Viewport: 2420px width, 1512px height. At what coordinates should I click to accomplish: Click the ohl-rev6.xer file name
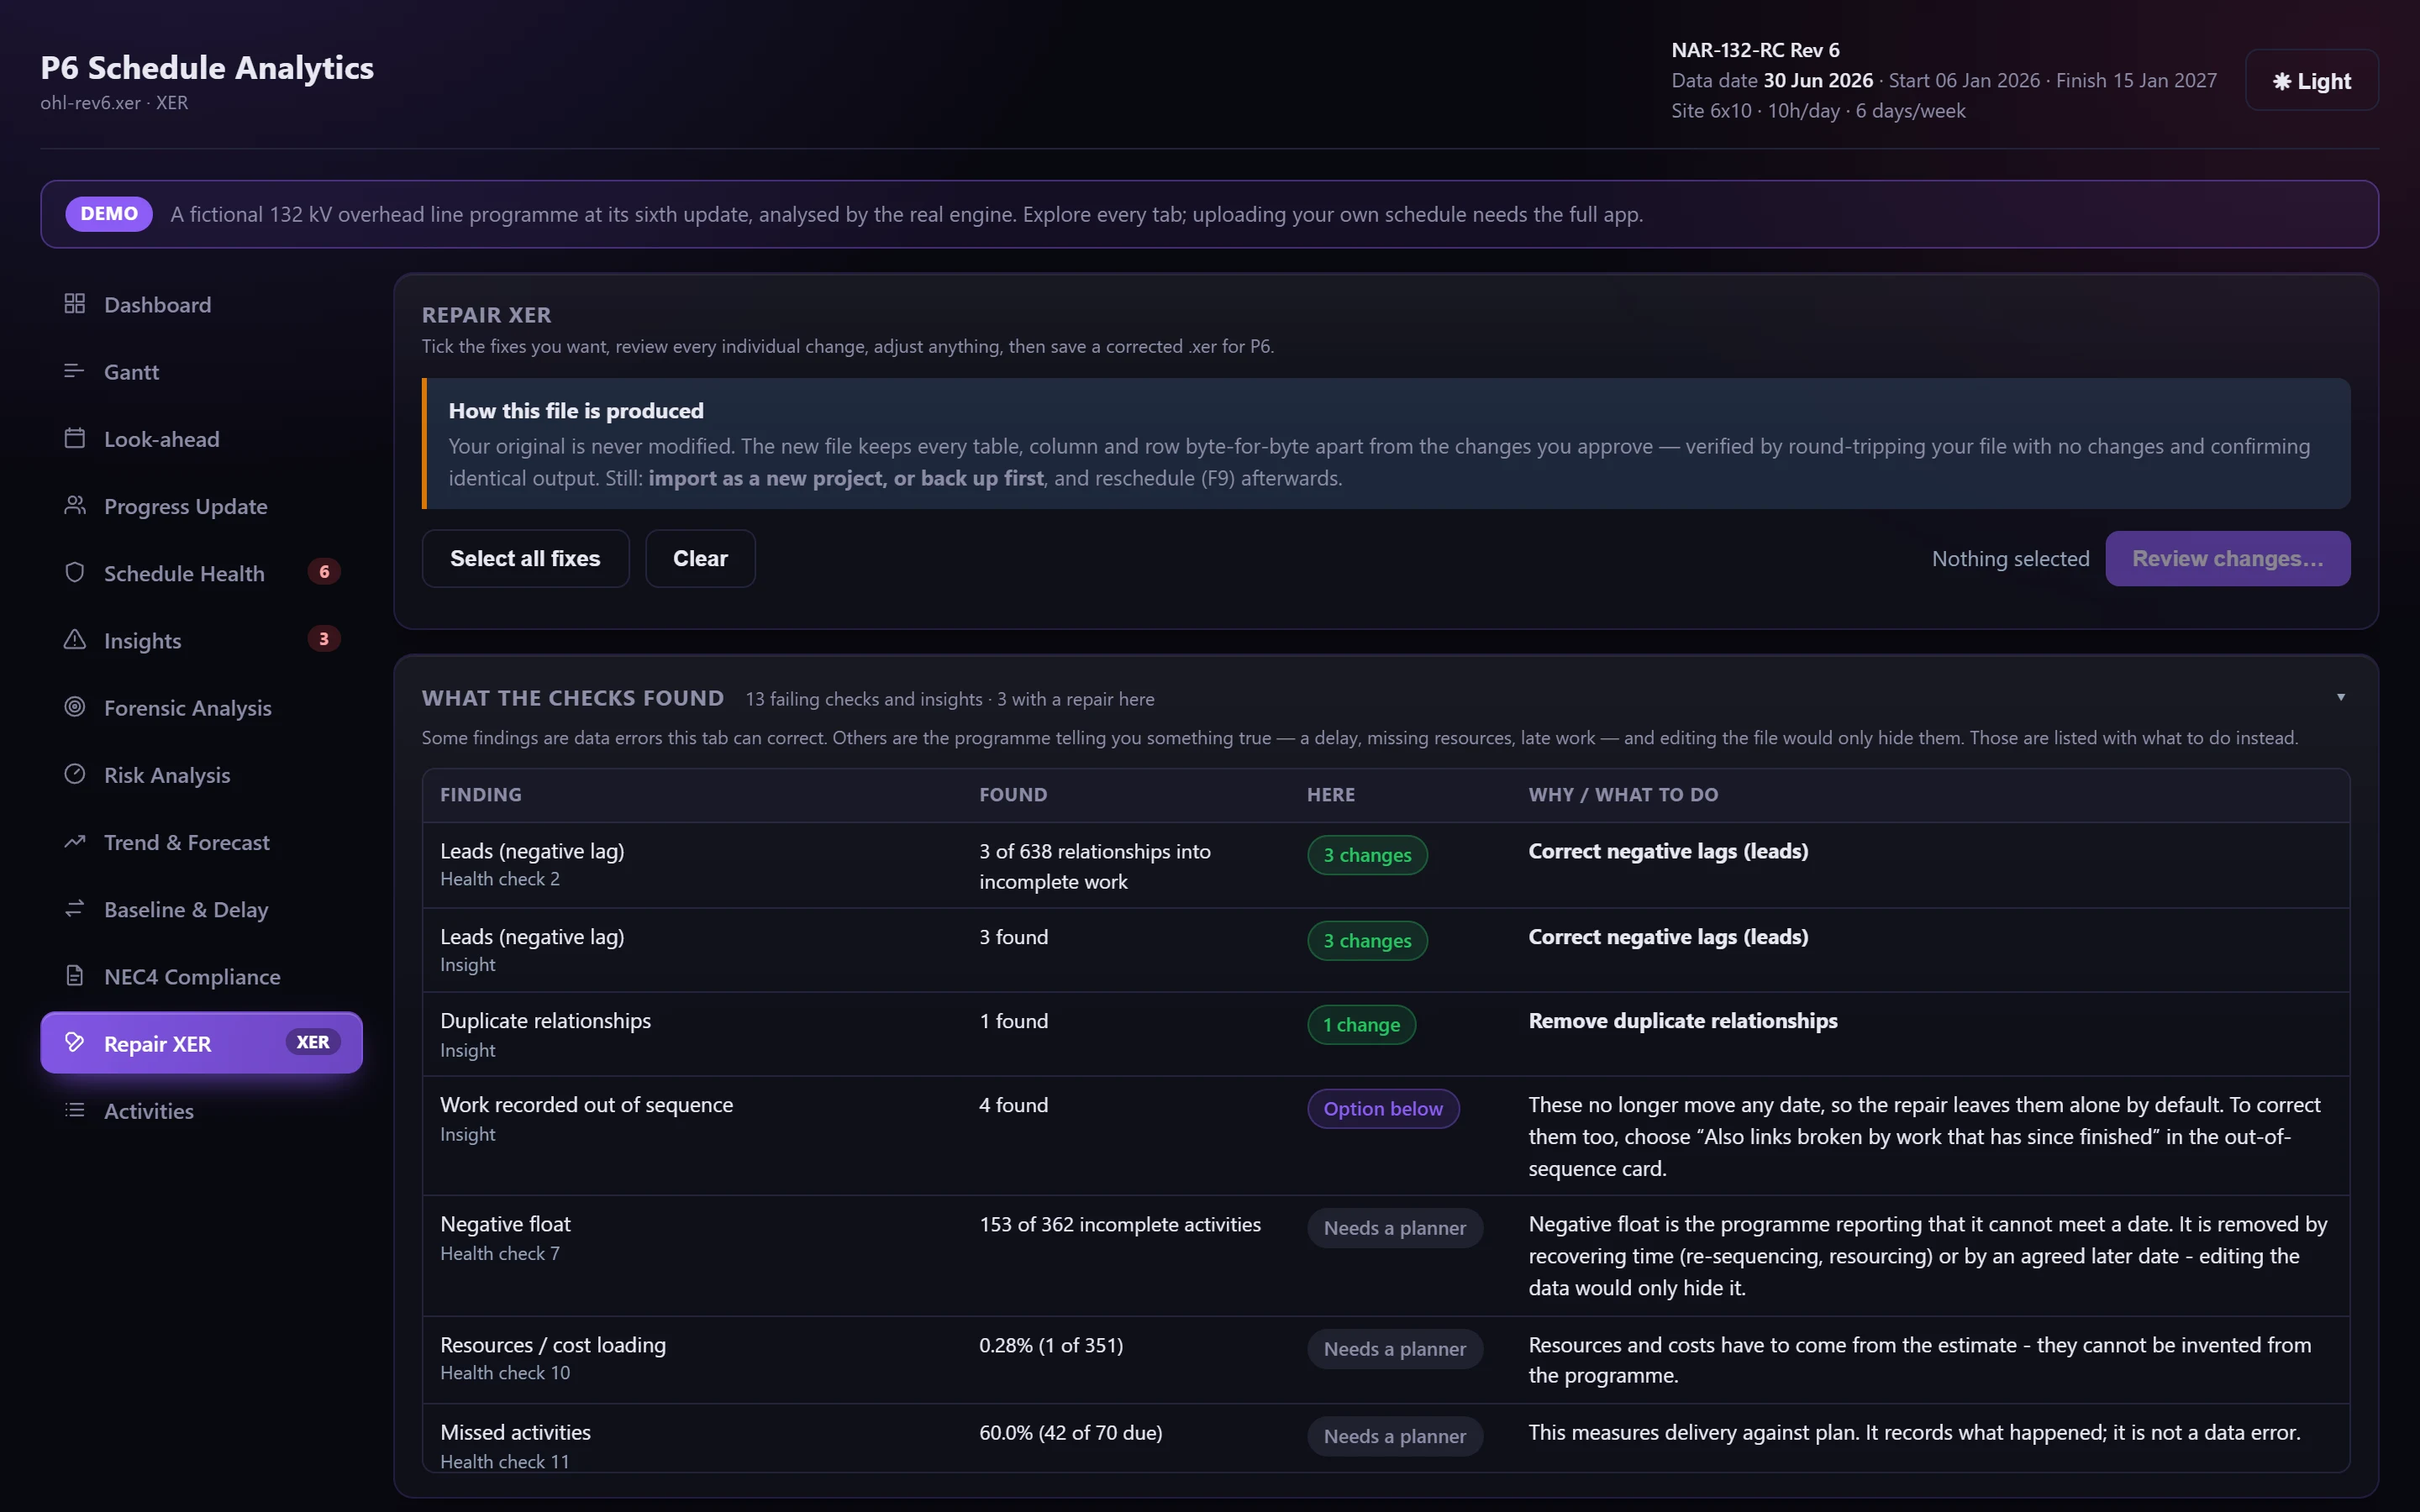pyautogui.click(x=90, y=102)
